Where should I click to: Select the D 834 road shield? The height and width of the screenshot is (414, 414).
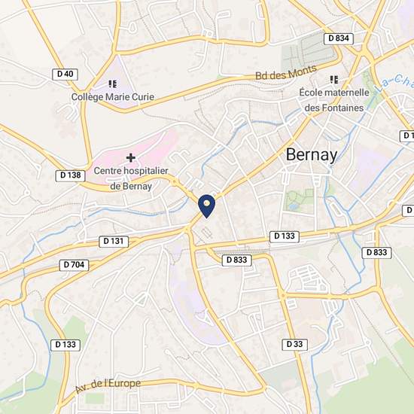(339, 38)
